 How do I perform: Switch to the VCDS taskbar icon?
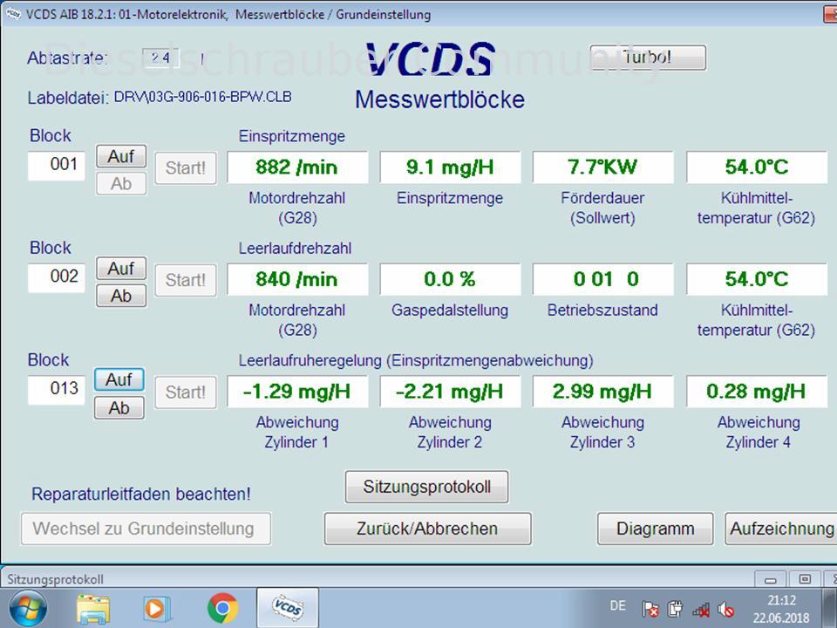pyautogui.click(x=287, y=608)
